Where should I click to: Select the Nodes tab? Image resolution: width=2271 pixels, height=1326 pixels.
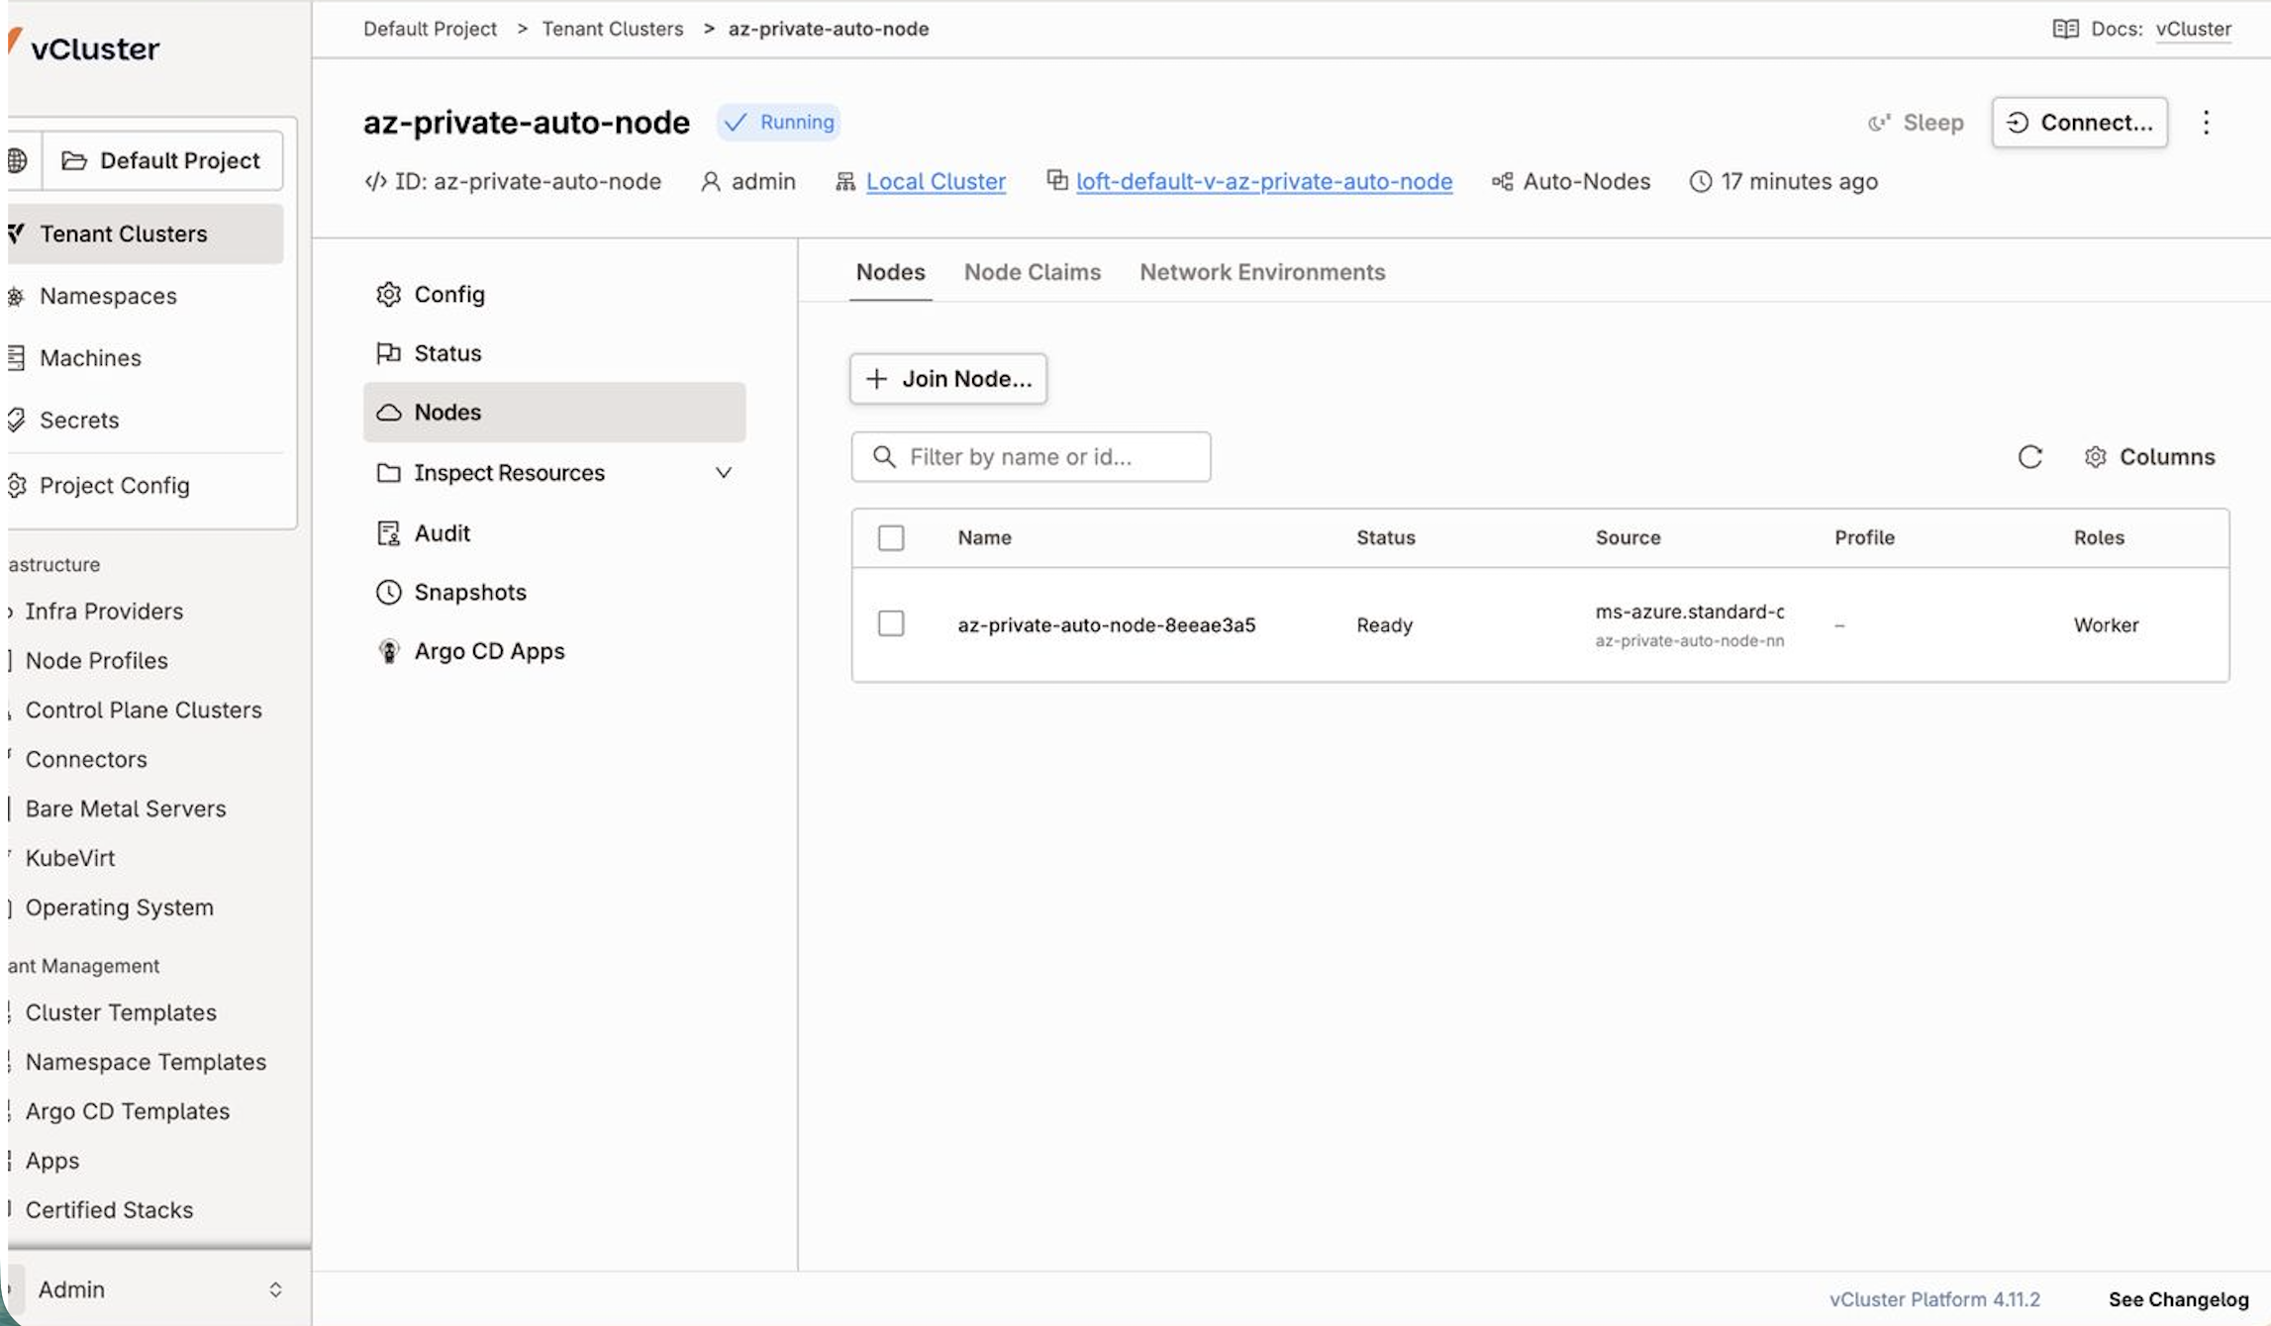tap(890, 272)
